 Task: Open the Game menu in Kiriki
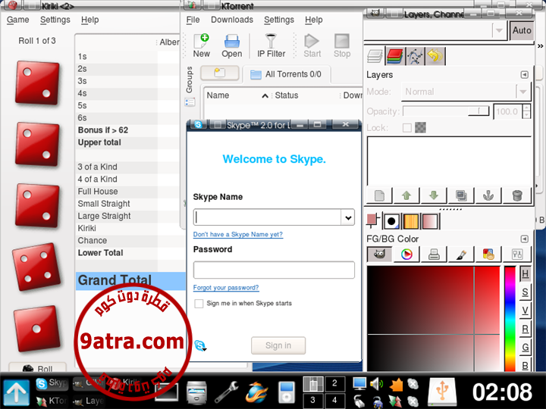[17, 20]
